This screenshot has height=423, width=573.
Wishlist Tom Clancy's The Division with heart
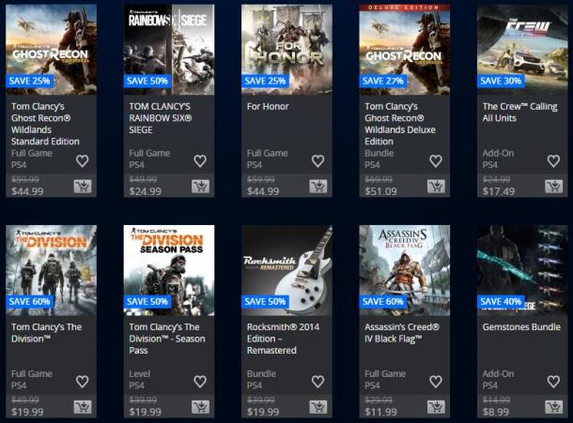pos(83,382)
